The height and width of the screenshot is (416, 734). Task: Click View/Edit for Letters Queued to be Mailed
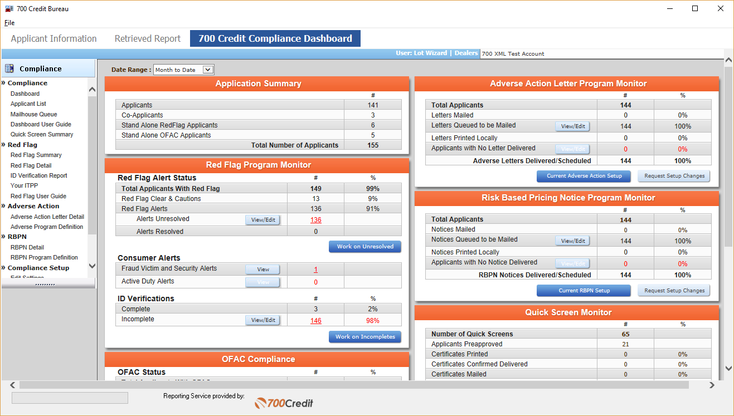click(572, 126)
